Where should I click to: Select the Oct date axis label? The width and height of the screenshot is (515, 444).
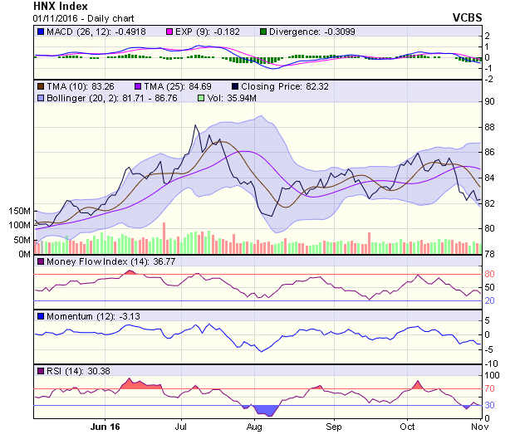[x=407, y=427]
